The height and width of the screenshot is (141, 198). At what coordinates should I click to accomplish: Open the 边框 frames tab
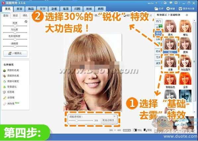[54, 9]
